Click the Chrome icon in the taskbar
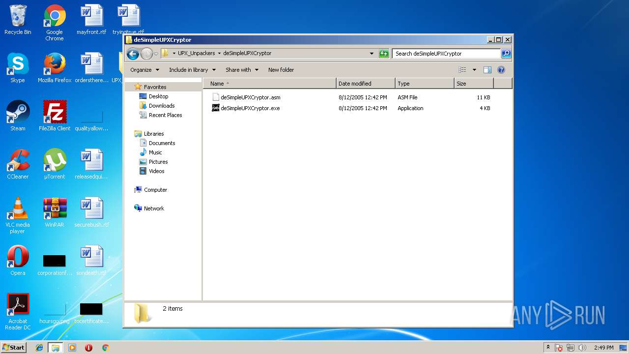The width and height of the screenshot is (629, 354). click(105, 348)
